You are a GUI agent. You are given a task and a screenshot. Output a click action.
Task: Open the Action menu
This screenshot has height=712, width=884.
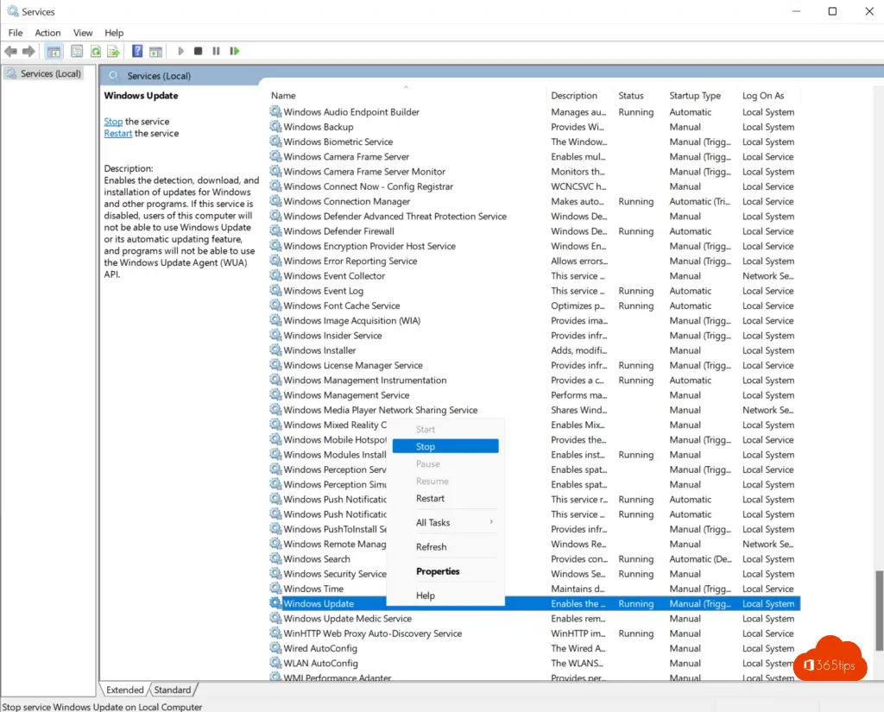point(47,33)
